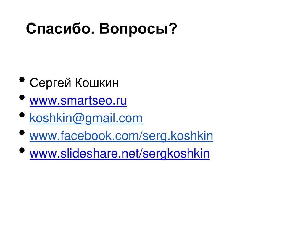The width and height of the screenshot is (303, 227).
Task: Click "sergkoshkin" in the slideshare URL
Action: pyautogui.click(x=176, y=154)
